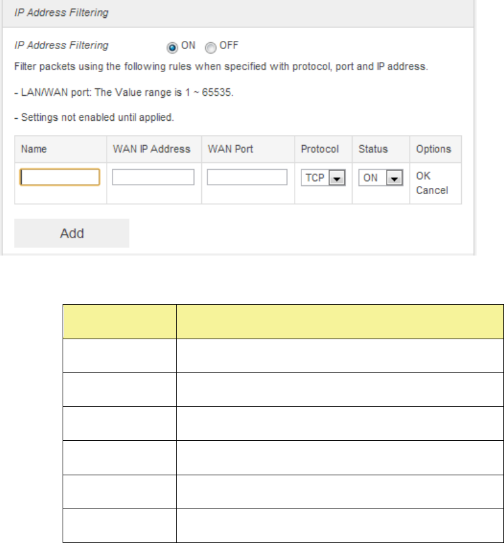Click Cancel in the Options column
This screenshot has height=543, width=504.
[432, 190]
